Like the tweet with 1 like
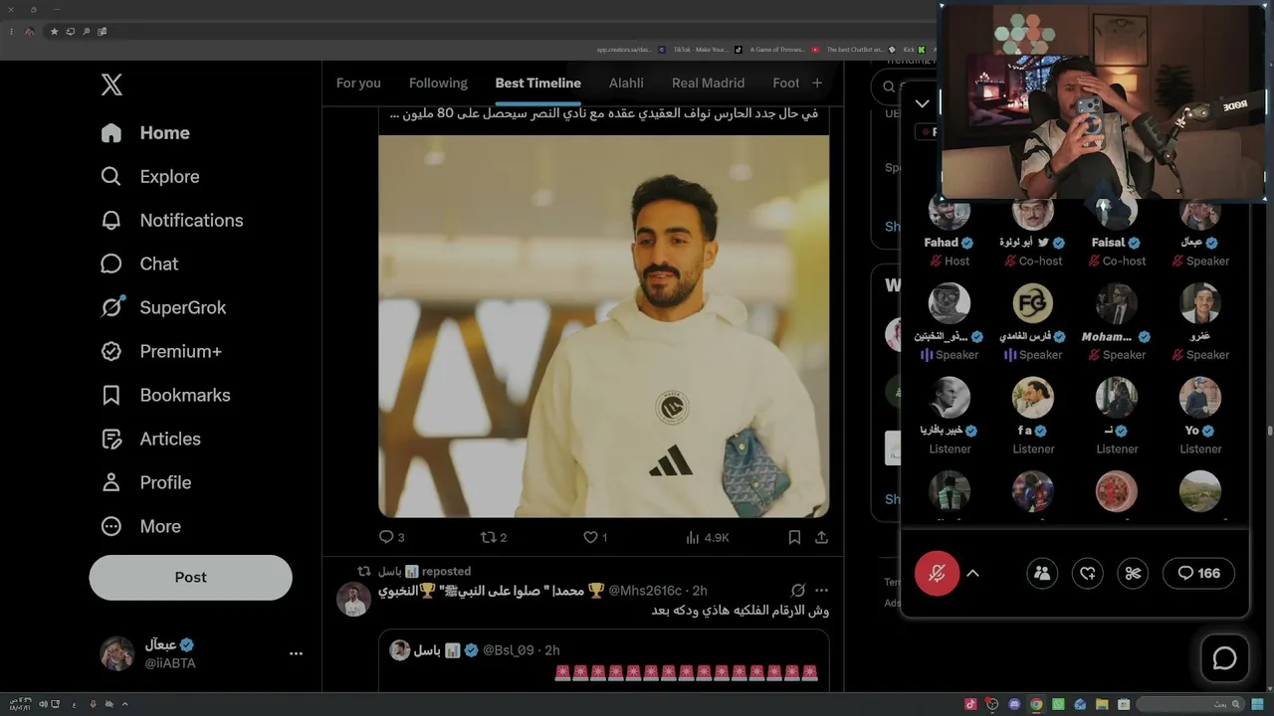The image size is (1274, 716). tap(590, 537)
